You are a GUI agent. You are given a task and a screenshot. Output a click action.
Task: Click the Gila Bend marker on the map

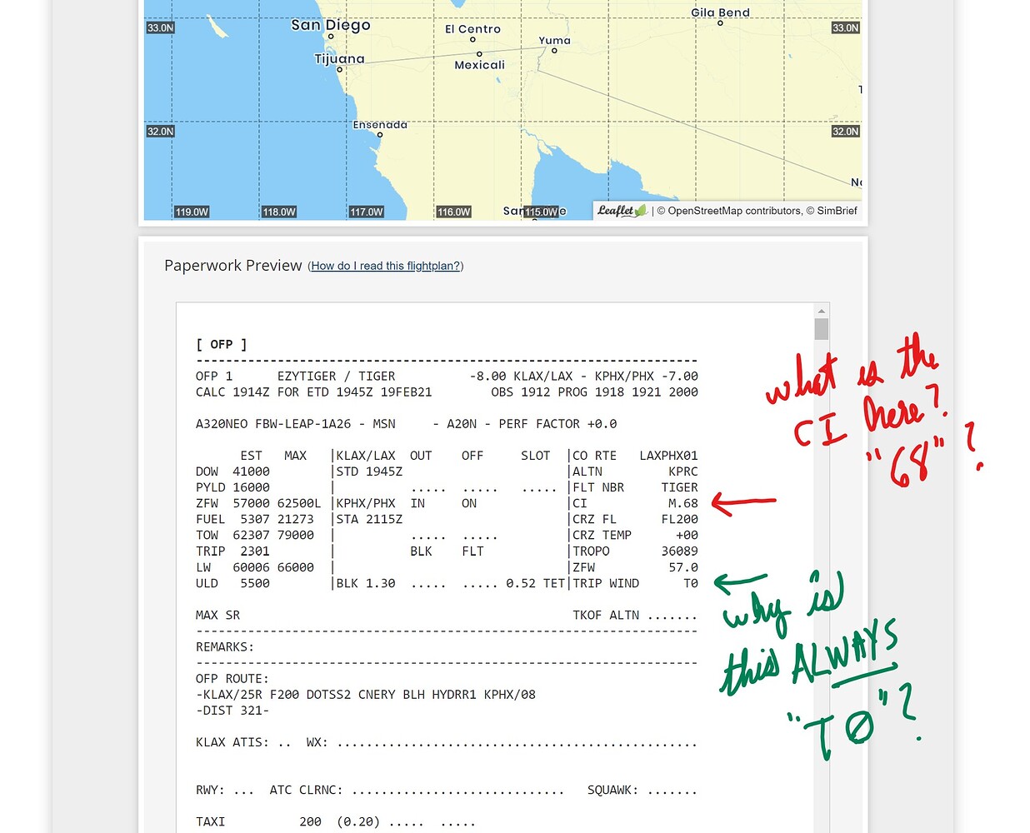tap(719, 25)
